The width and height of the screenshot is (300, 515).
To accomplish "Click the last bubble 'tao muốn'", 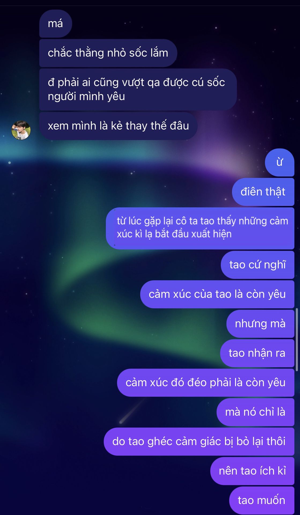I will coord(262,501).
